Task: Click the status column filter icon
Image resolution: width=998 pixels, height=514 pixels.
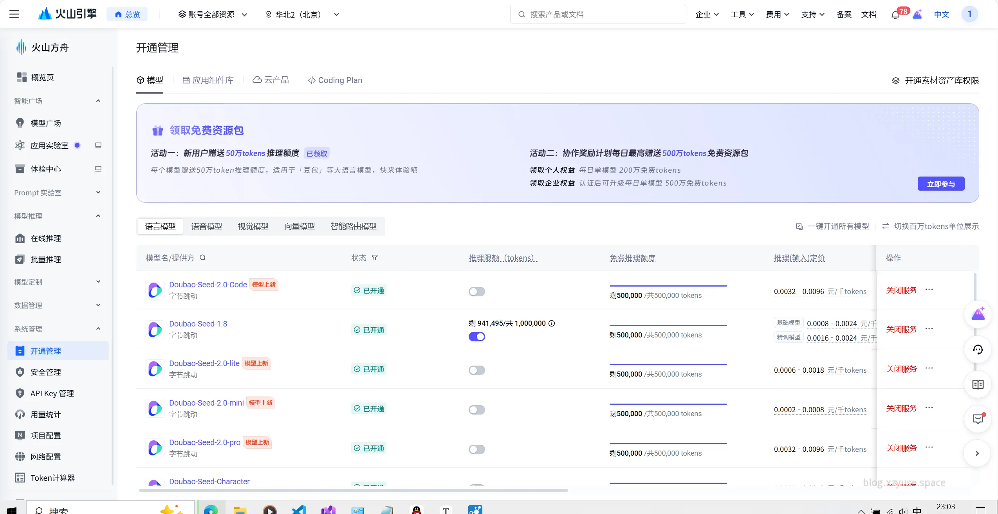Action: pyautogui.click(x=375, y=258)
